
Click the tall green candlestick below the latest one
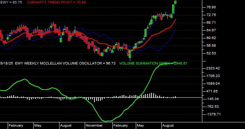(x=173, y=9)
